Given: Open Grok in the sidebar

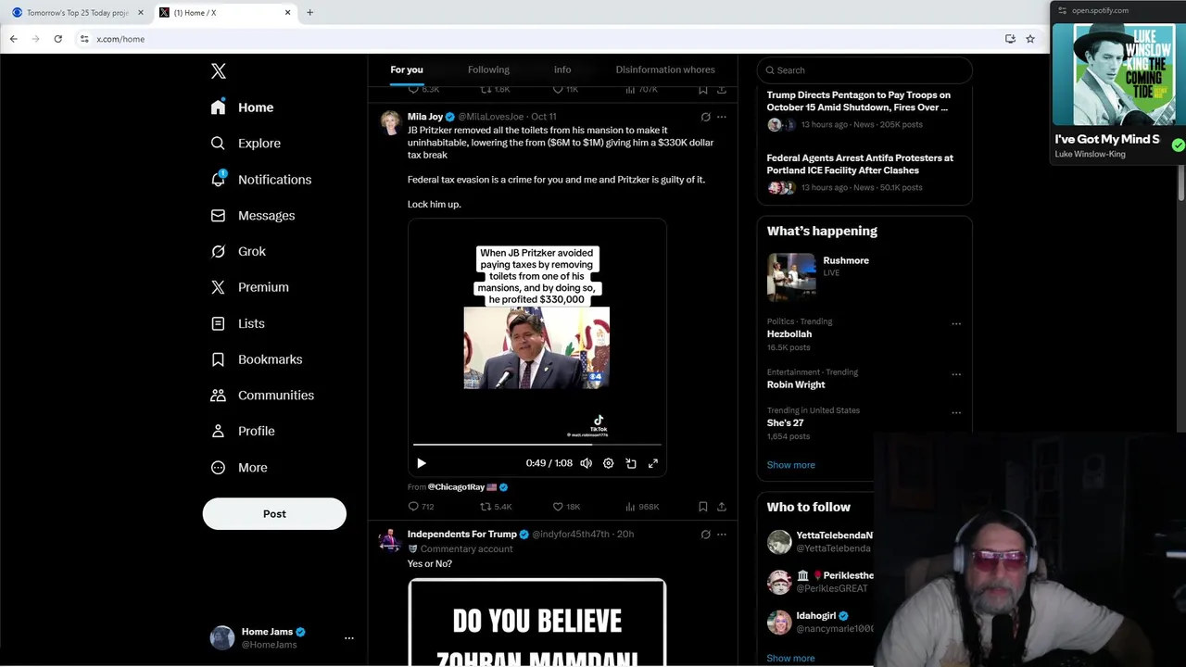Looking at the screenshot, I should point(238,251).
